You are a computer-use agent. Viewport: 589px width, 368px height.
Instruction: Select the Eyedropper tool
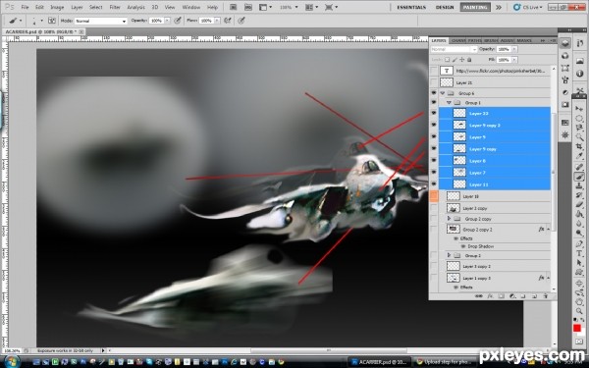(x=579, y=155)
